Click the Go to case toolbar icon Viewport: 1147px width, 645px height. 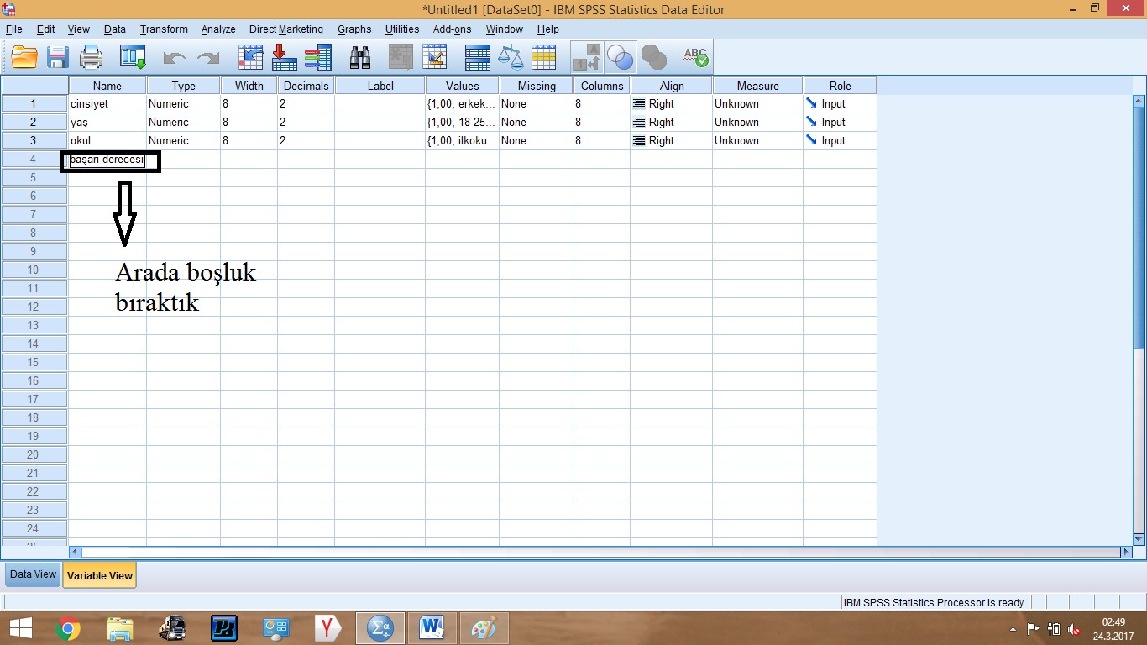point(251,57)
